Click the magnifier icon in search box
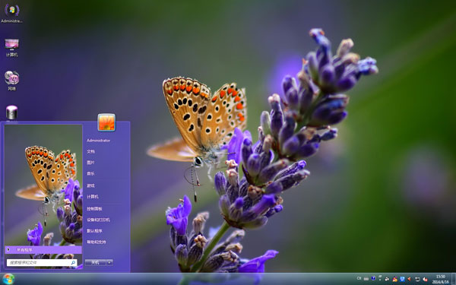The height and width of the screenshot is (285, 456). coord(73,263)
